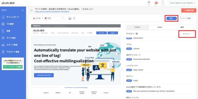Viewport: 198px width, 99px height.
Task: Select the HEAD tab
Action: (x=160, y=27)
